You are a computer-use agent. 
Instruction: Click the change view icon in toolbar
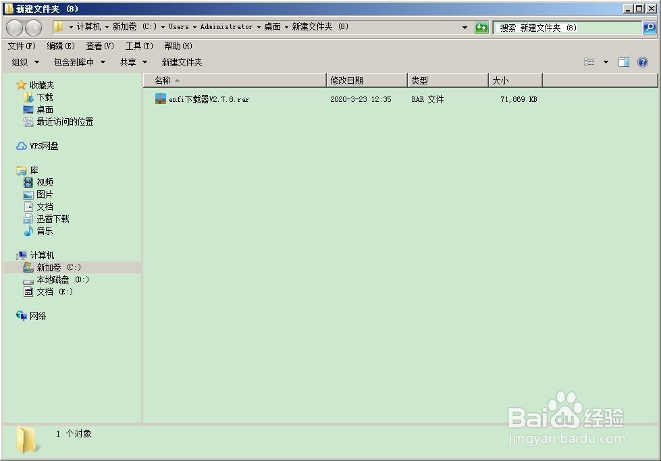pyautogui.click(x=589, y=62)
